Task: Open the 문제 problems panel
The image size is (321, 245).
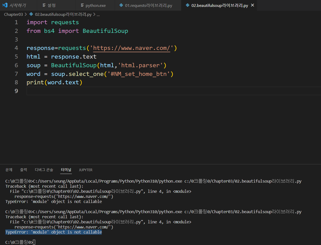Action: [x=9, y=170]
